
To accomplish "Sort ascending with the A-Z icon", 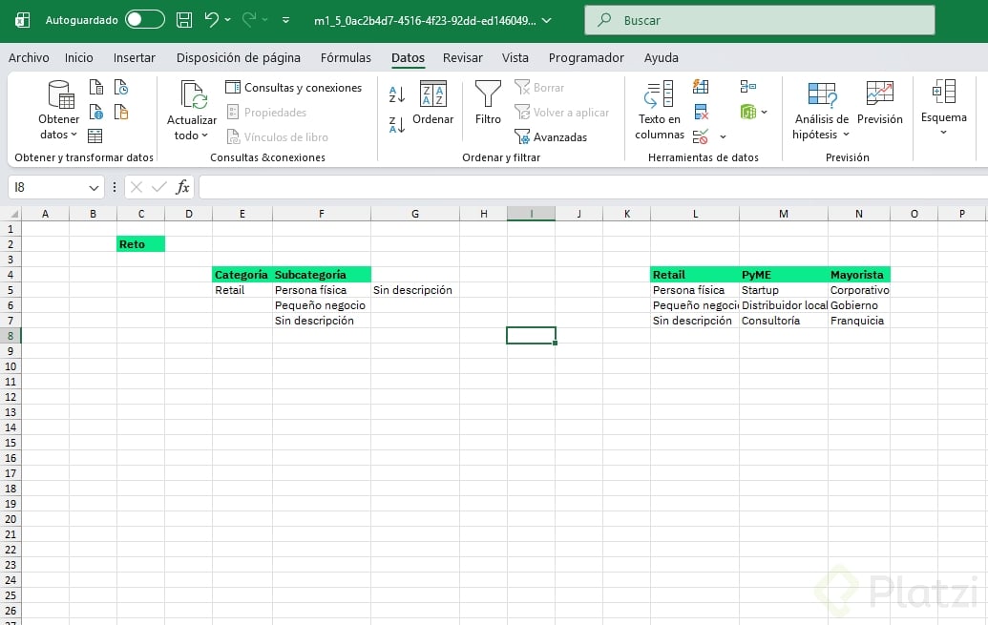I will point(397,94).
